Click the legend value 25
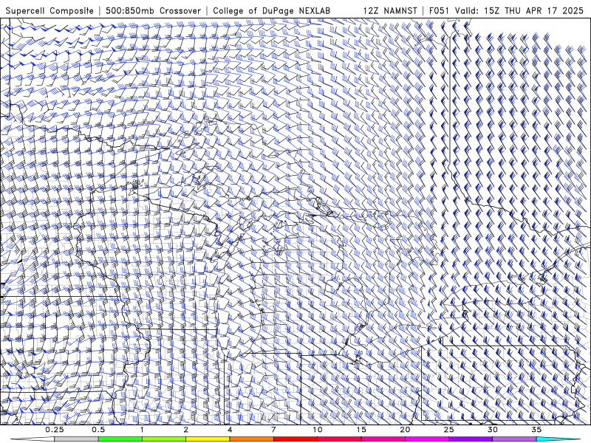 448,430
